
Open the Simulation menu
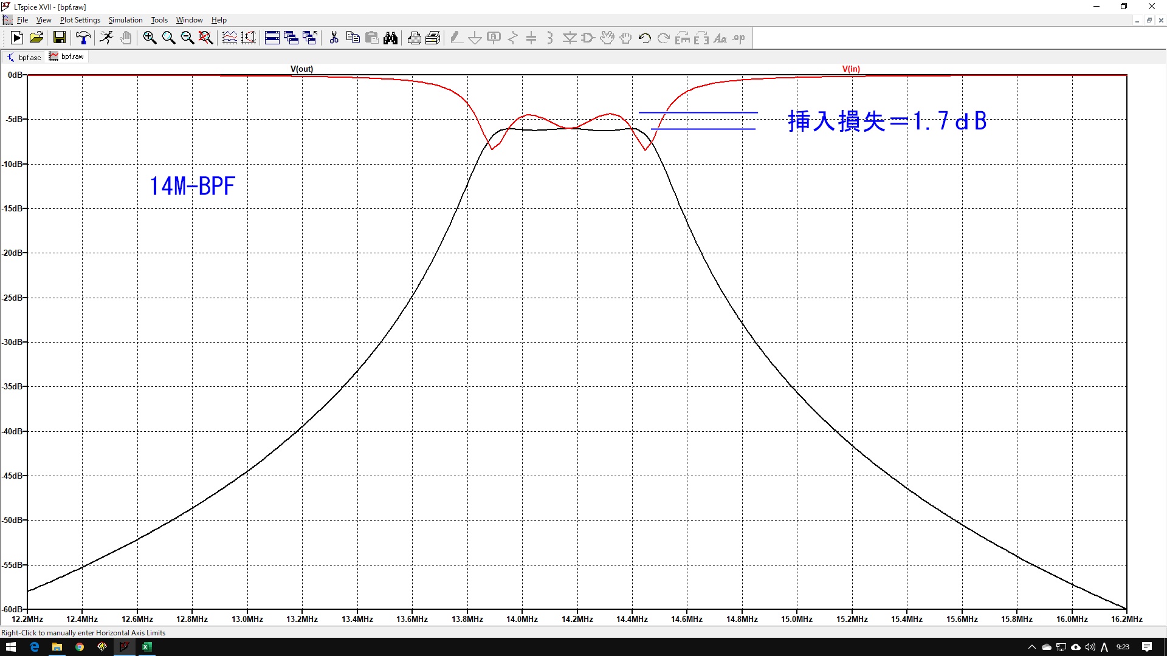pos(125,20)
